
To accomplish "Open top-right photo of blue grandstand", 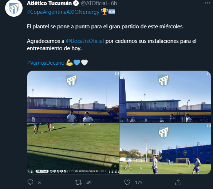I will tap(165, 97).
